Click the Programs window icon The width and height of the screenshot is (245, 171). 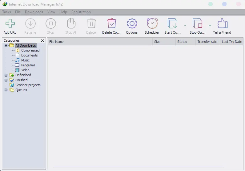click(x=17, y=65)
